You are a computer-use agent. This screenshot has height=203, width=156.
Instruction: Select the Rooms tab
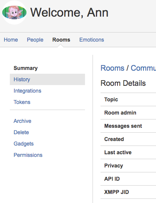tap(61, 40)
